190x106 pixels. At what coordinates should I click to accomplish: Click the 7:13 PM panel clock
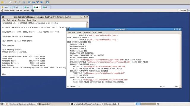point(182,11)
